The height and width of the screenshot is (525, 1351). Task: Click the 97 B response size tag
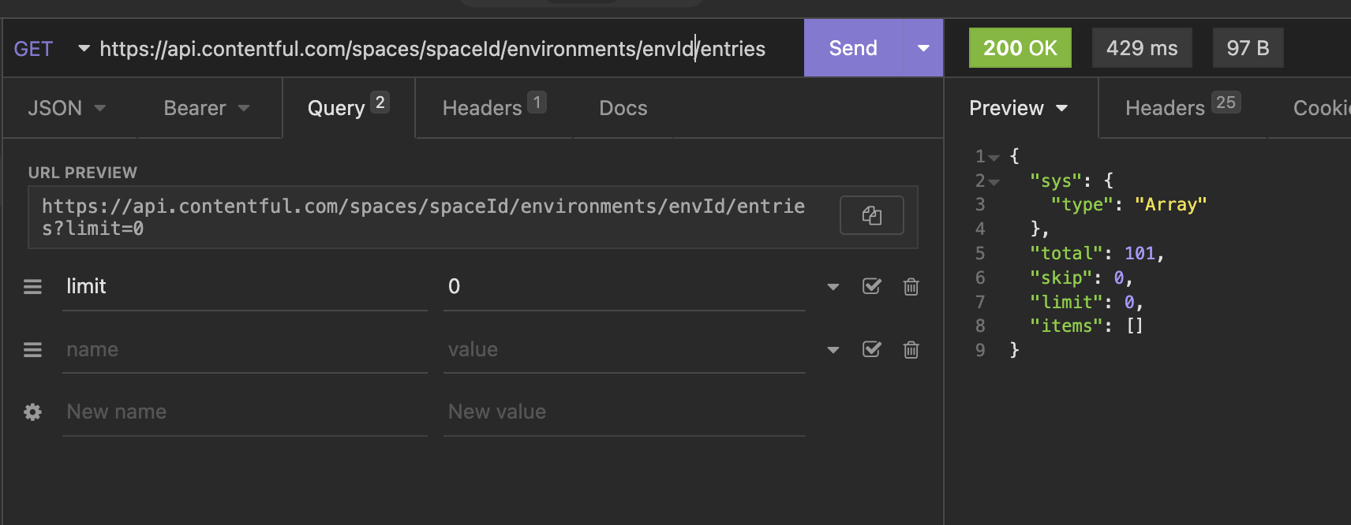[1248, 48]
